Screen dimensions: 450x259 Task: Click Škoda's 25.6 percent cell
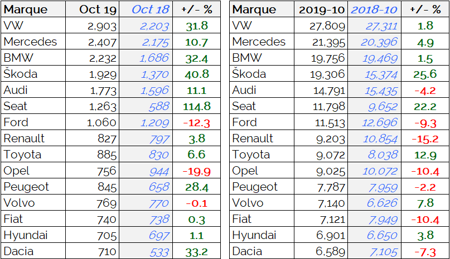(x=425, y=74)
